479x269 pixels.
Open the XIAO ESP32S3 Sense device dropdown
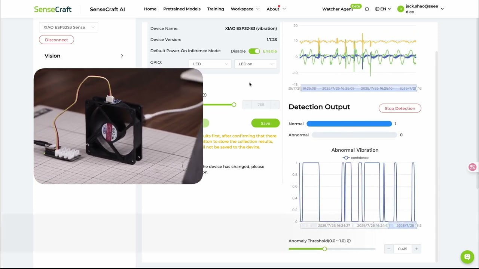point(68,27)
